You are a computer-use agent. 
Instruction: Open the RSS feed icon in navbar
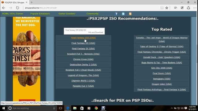pyautogui.click(x=130, y=14)
